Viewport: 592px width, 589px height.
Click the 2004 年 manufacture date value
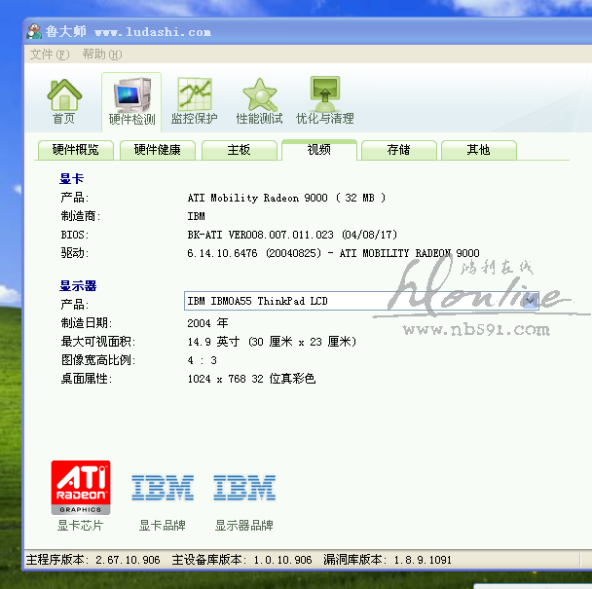coord(207,323)
